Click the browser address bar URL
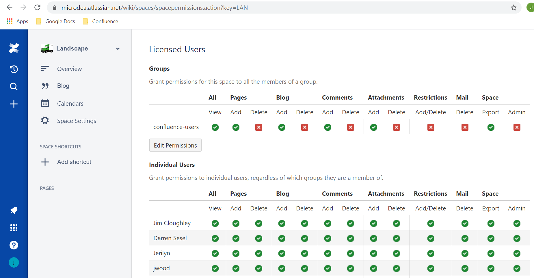 click(x=155, y=8)
